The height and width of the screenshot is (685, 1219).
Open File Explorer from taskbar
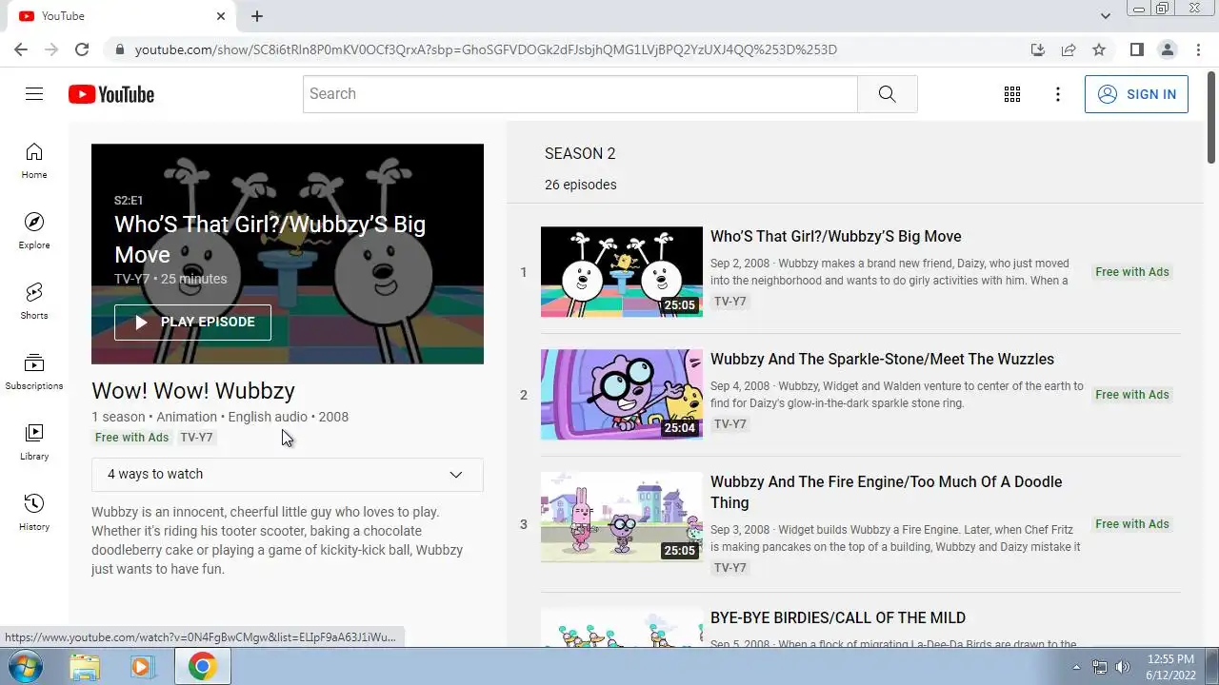(x=85, y=667)
